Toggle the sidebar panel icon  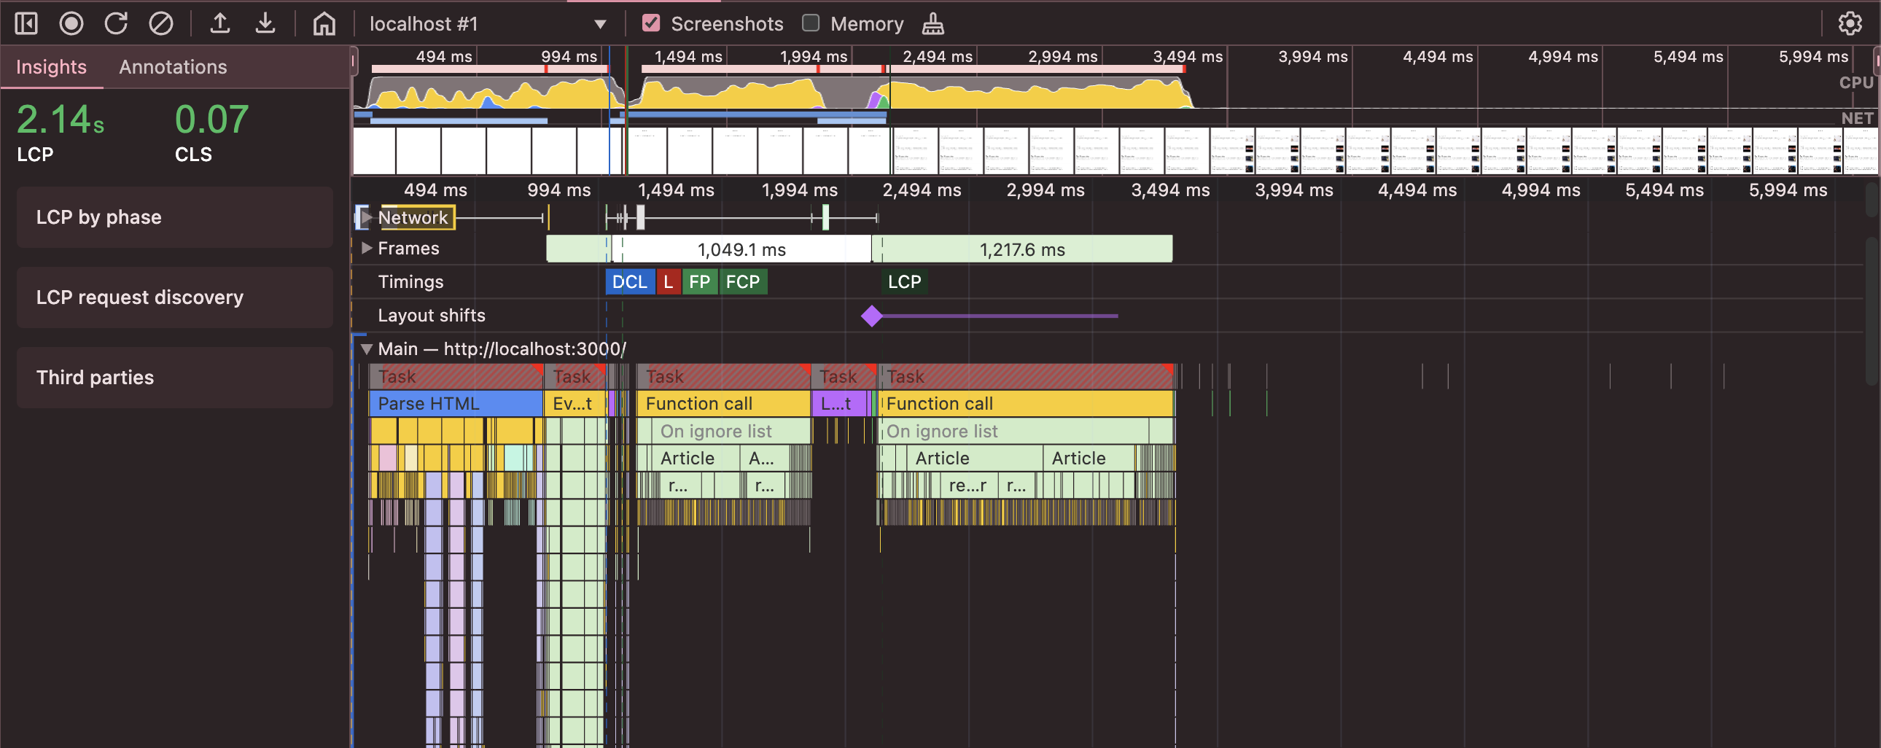click(x=26, y=24)
